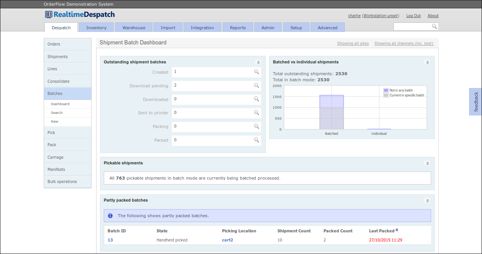Collapse the Pickable shipments panel
This screenshot has height=254, width=482.
427,163
